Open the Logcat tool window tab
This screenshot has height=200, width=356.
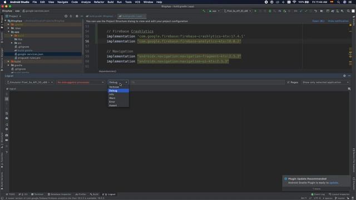click(109, 194)
